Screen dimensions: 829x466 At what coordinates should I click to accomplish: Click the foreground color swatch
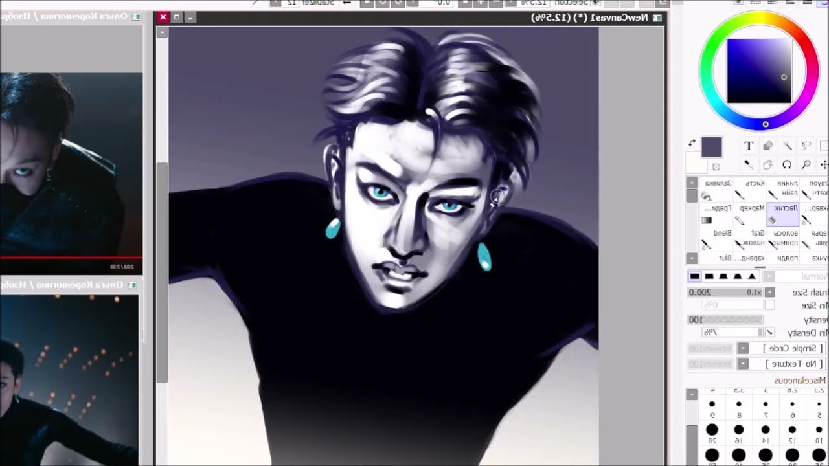(712, 147)
